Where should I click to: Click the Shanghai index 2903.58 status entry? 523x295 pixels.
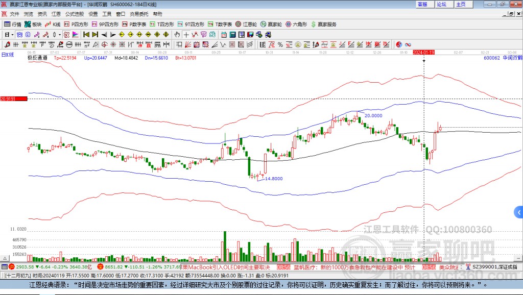50,267
